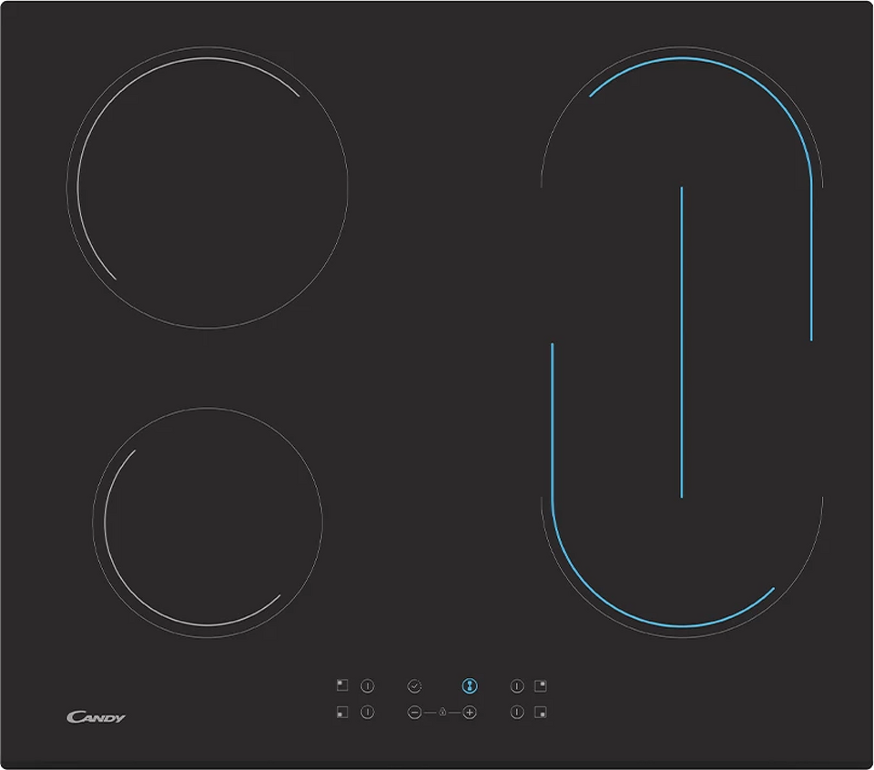Click the Candy brand logo

tap(96, 717)
